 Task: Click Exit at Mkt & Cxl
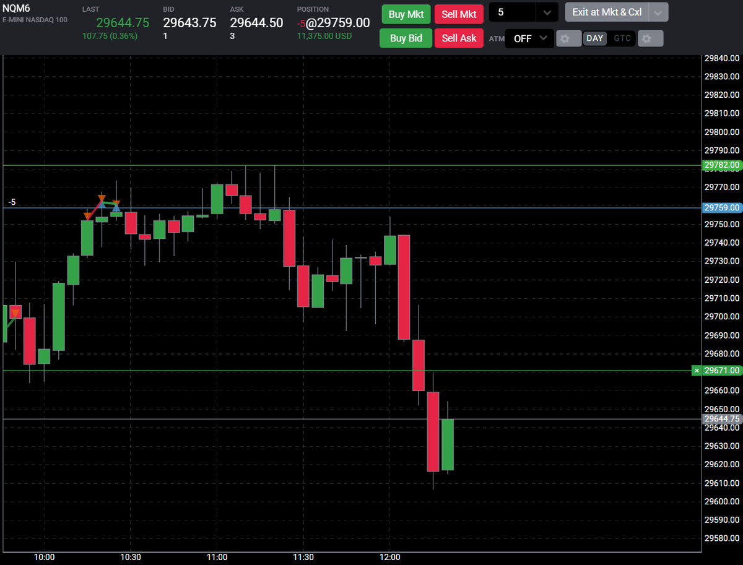(x=607, y=12)
